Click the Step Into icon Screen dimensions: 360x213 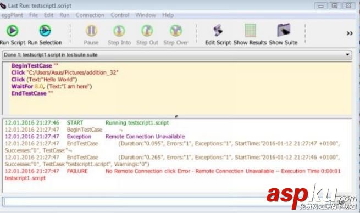(x=119, y=31)
